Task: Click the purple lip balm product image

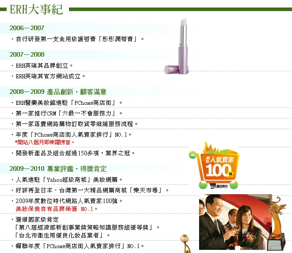Action: point(177,46)
